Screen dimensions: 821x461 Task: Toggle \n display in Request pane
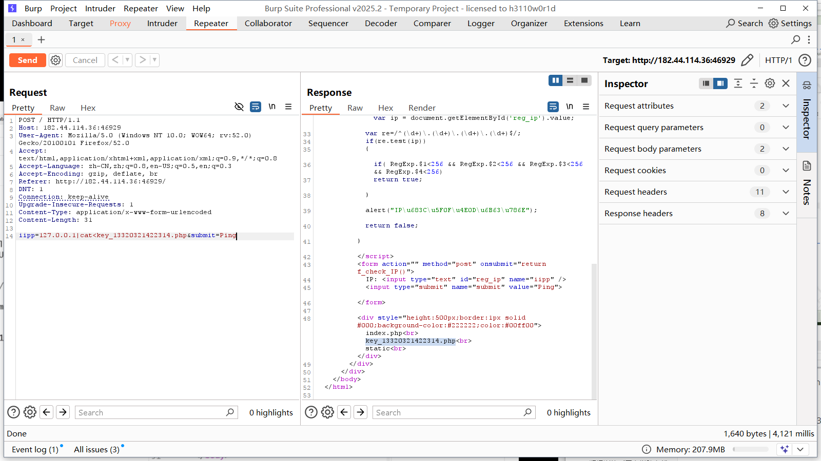coord(272,107)
